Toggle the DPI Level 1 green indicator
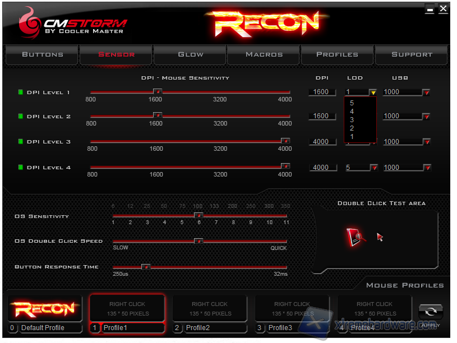Viewport: 457px width, 343px height. pos(21,92)
